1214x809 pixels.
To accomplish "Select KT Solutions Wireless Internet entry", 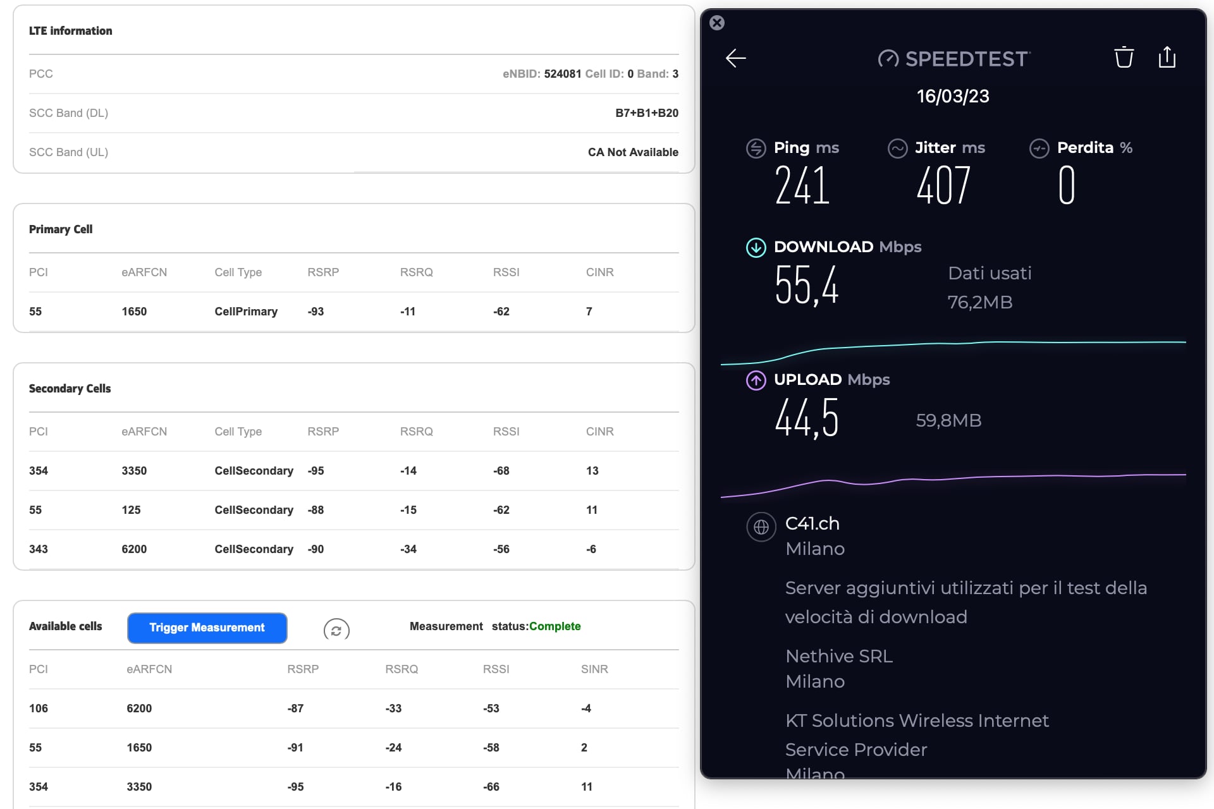I will click(917, 734).
